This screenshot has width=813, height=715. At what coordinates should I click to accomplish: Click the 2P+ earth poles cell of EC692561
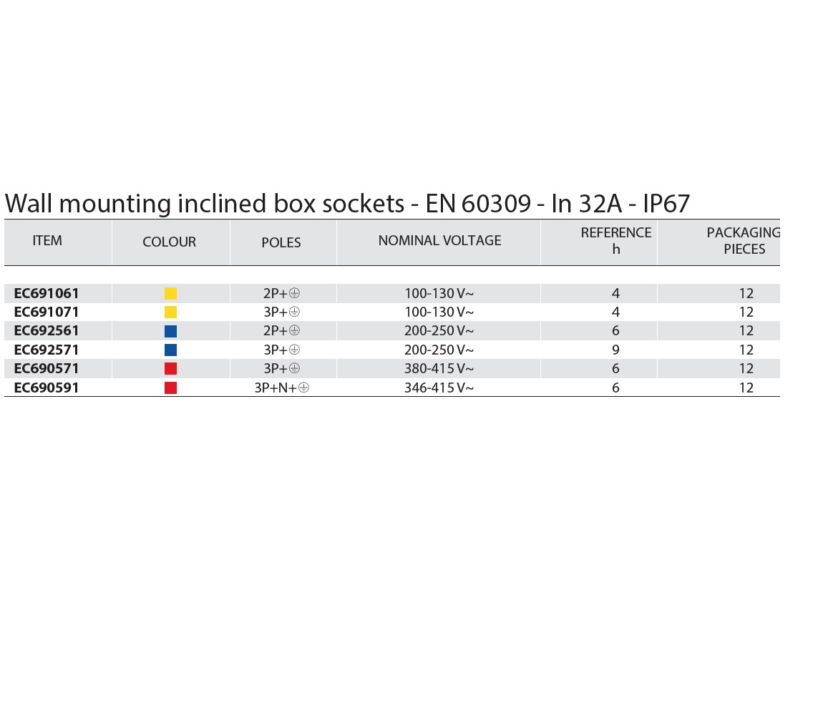281,330
